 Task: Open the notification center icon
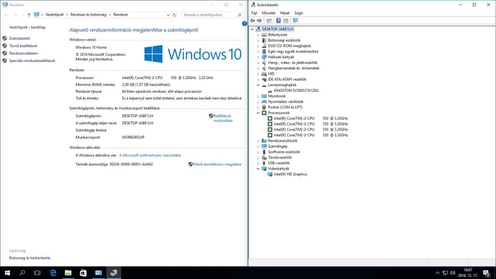(x=486, y=273)
